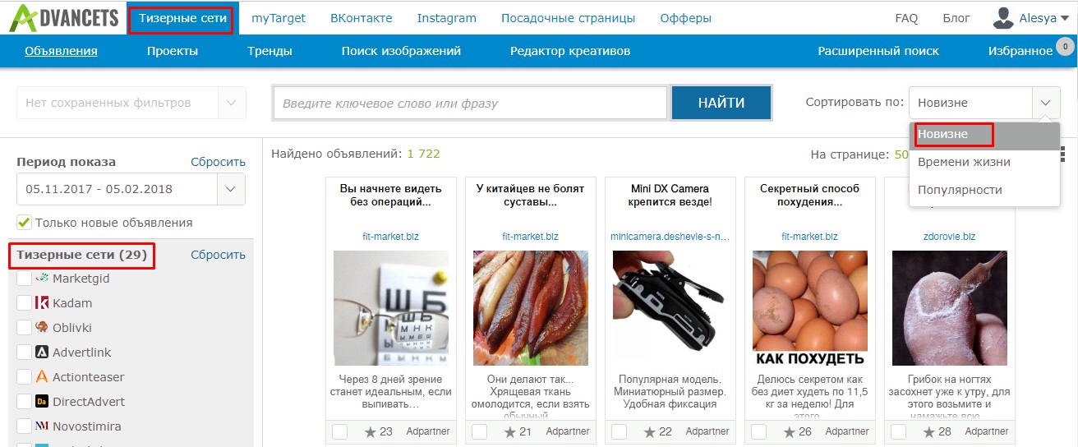Click the Advancets logo icon

(23, 18)
